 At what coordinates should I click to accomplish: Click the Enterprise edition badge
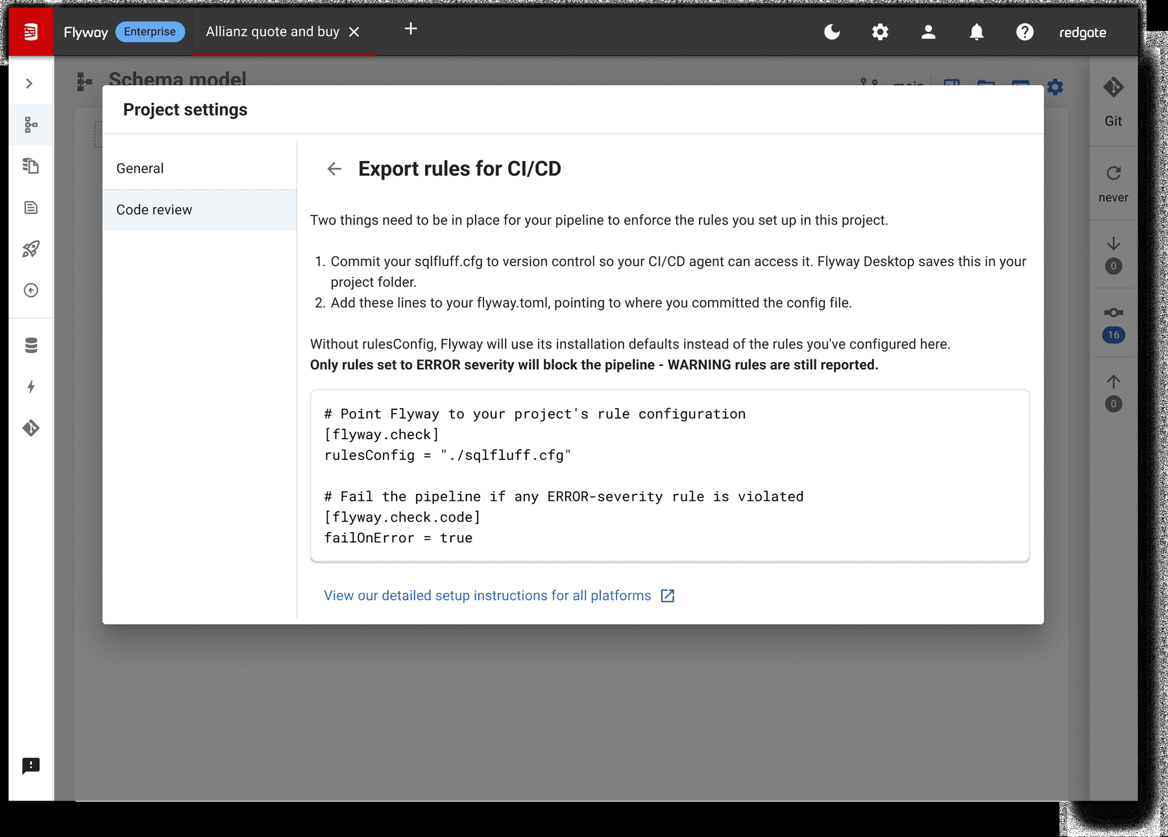[x=150, y=32]
